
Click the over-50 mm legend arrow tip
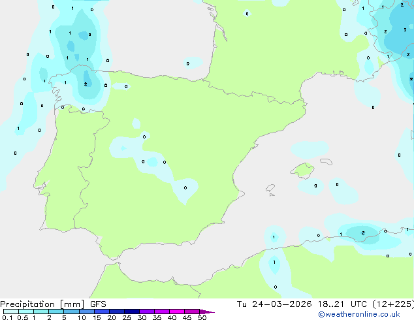tap(207, 312)
